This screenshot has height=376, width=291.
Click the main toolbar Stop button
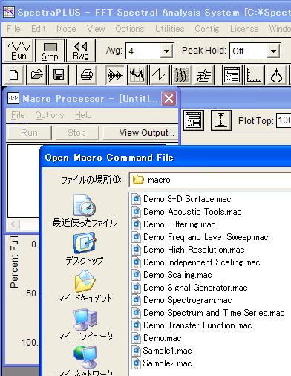pos(50,51)
